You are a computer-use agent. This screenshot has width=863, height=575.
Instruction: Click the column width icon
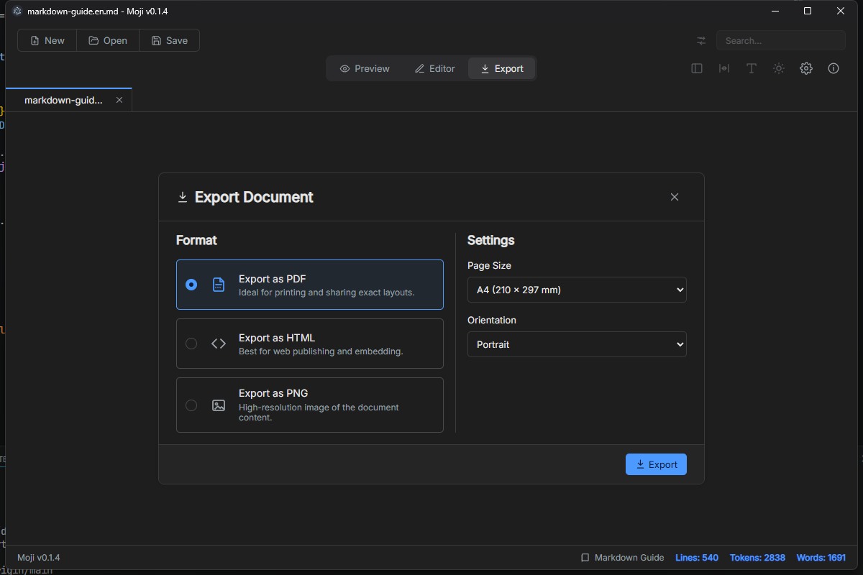click(x=724, y=68)
